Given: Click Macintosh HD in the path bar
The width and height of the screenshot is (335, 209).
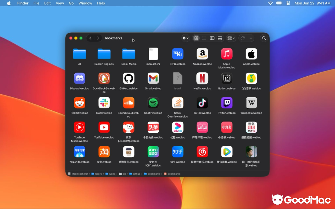Looking at the screenshot, I should coord(78,174).
